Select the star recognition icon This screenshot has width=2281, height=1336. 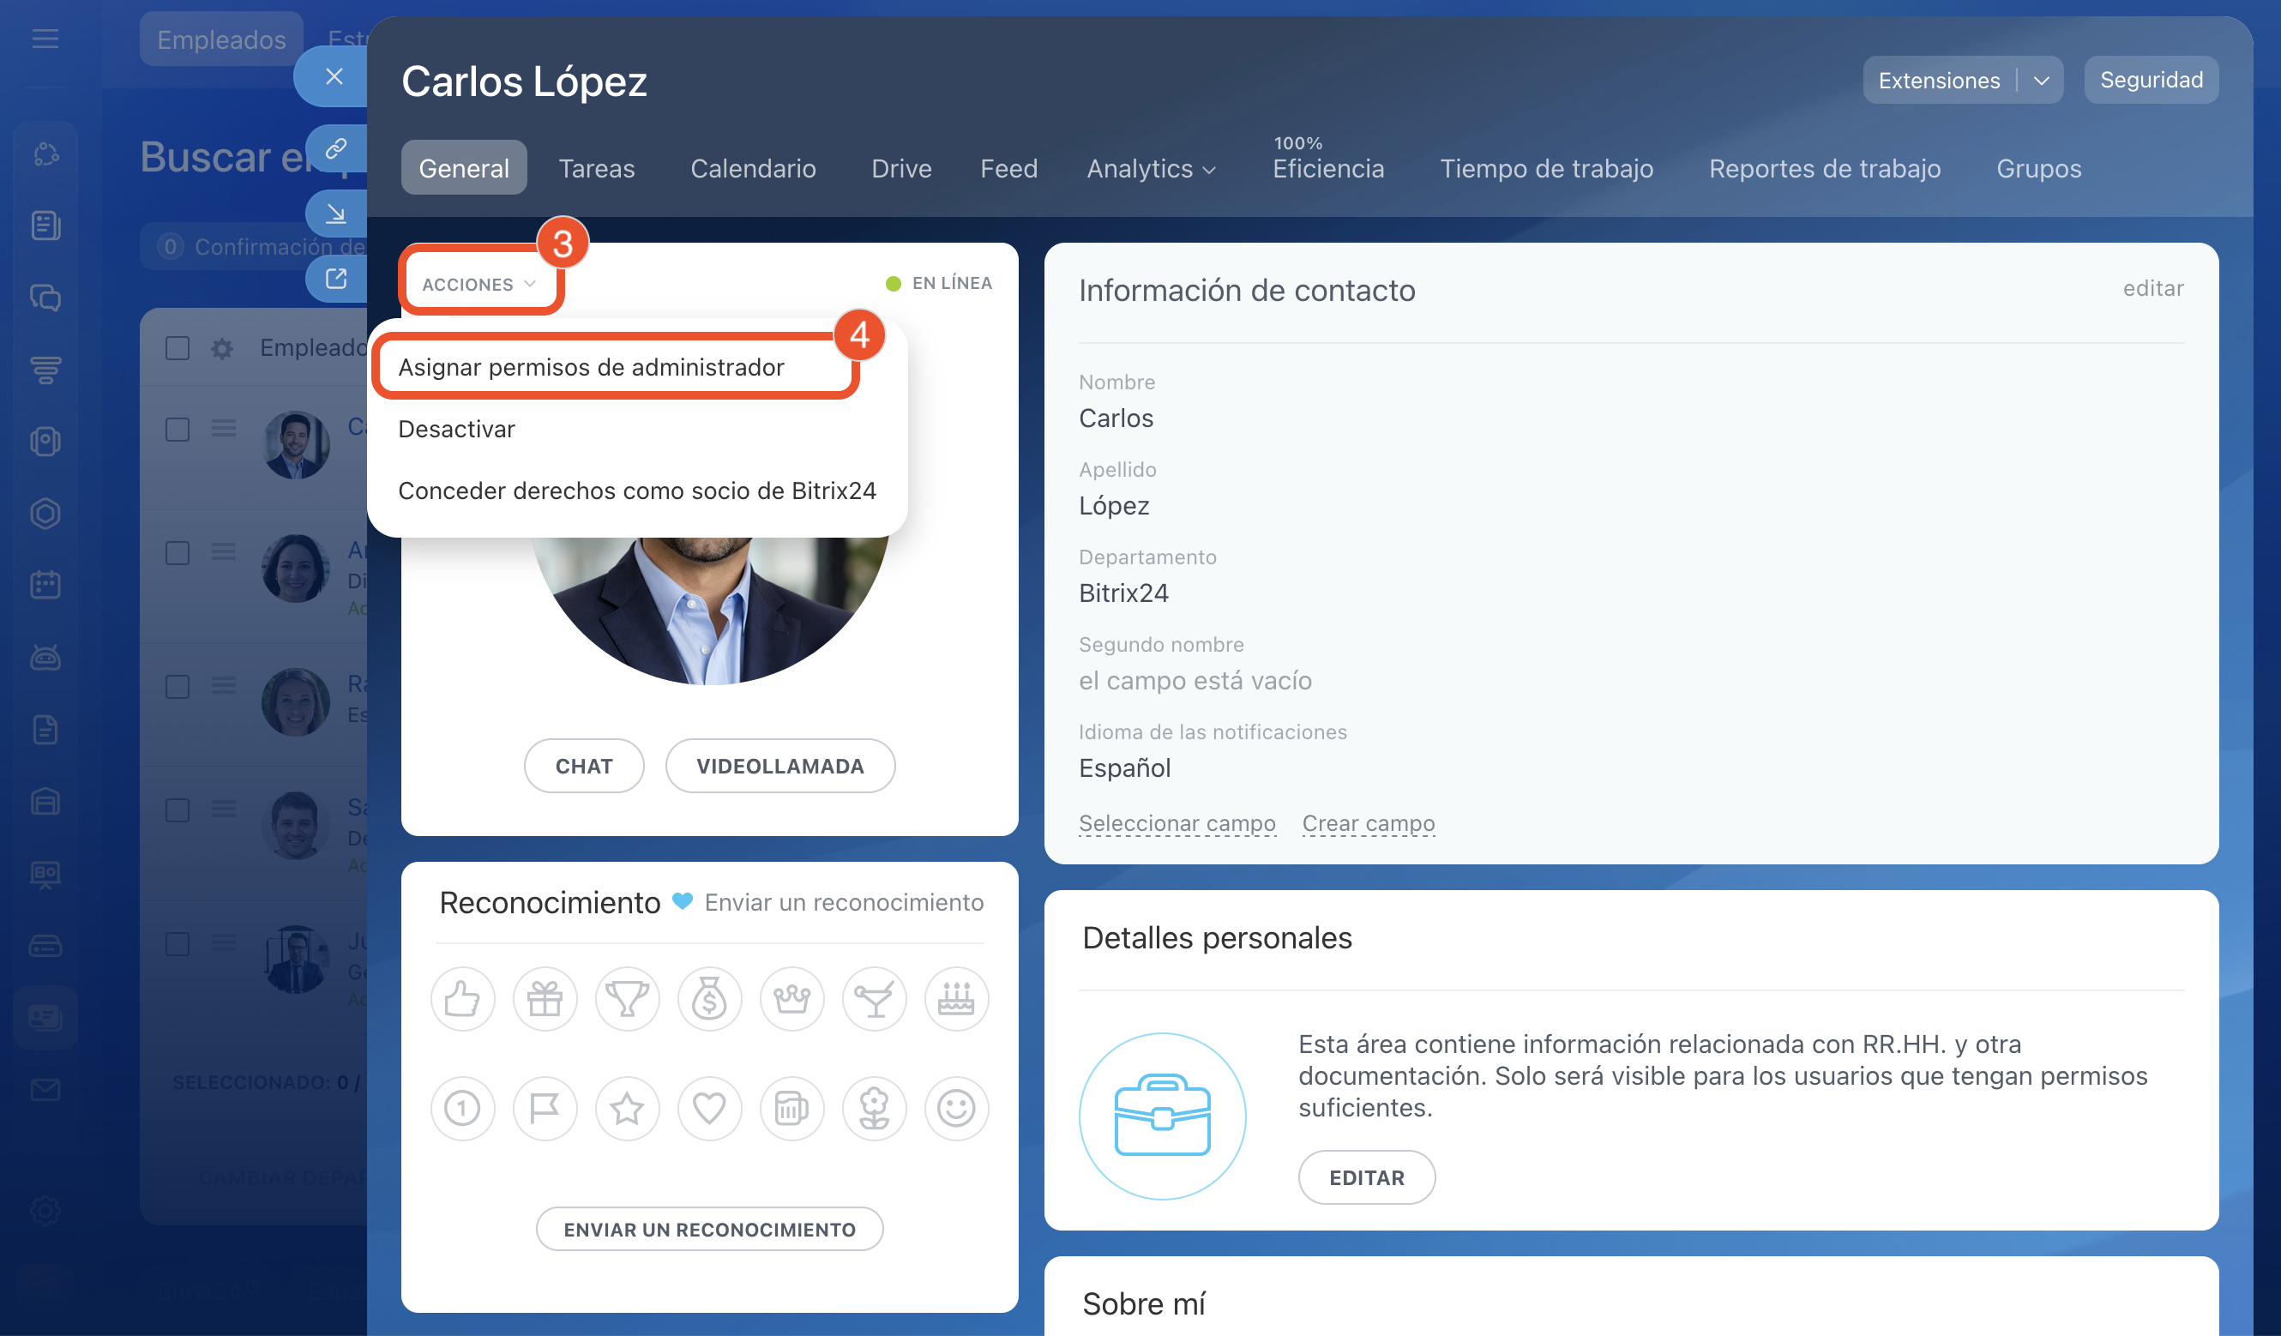click(x=628, y=1108)
